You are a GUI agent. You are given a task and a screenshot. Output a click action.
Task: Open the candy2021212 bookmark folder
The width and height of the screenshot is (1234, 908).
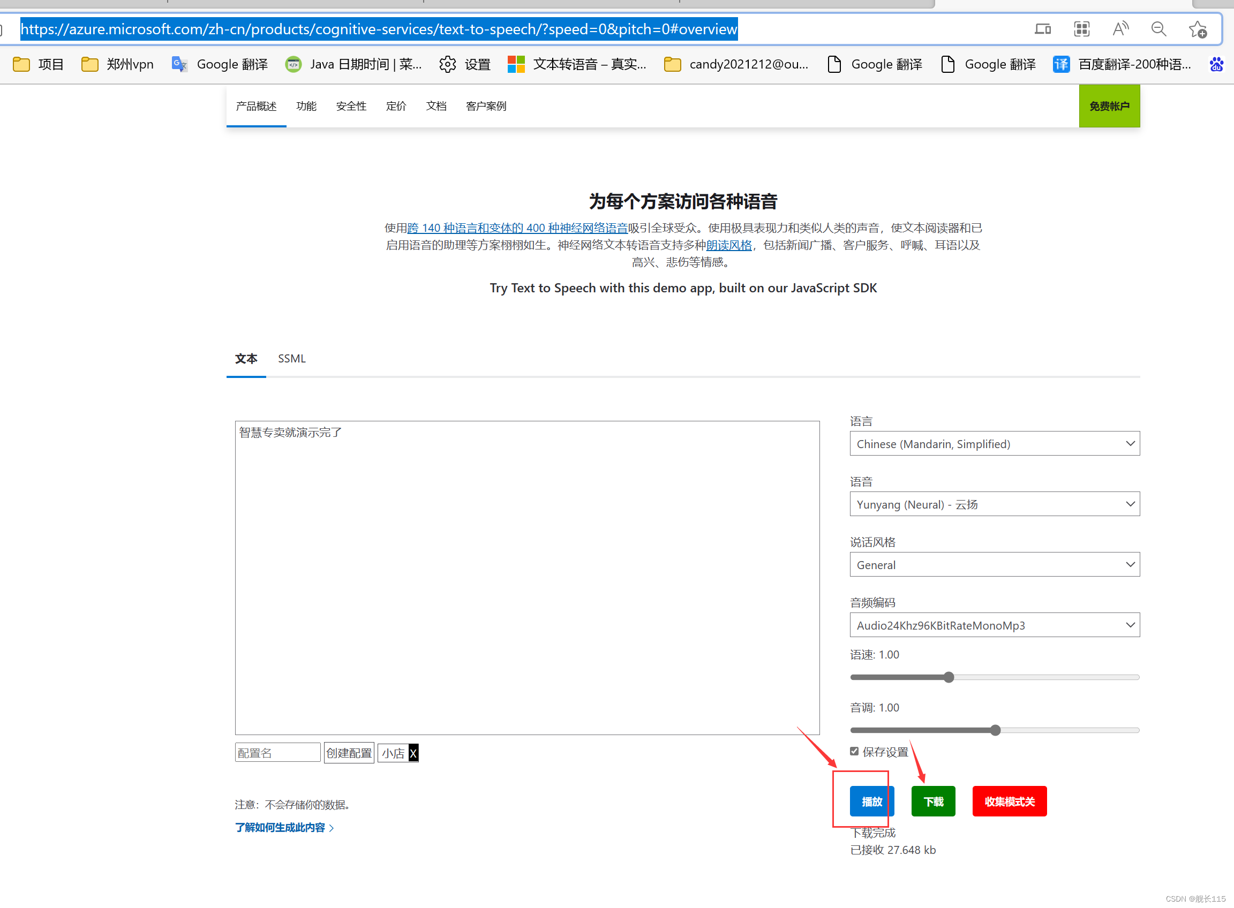(736, 64)
